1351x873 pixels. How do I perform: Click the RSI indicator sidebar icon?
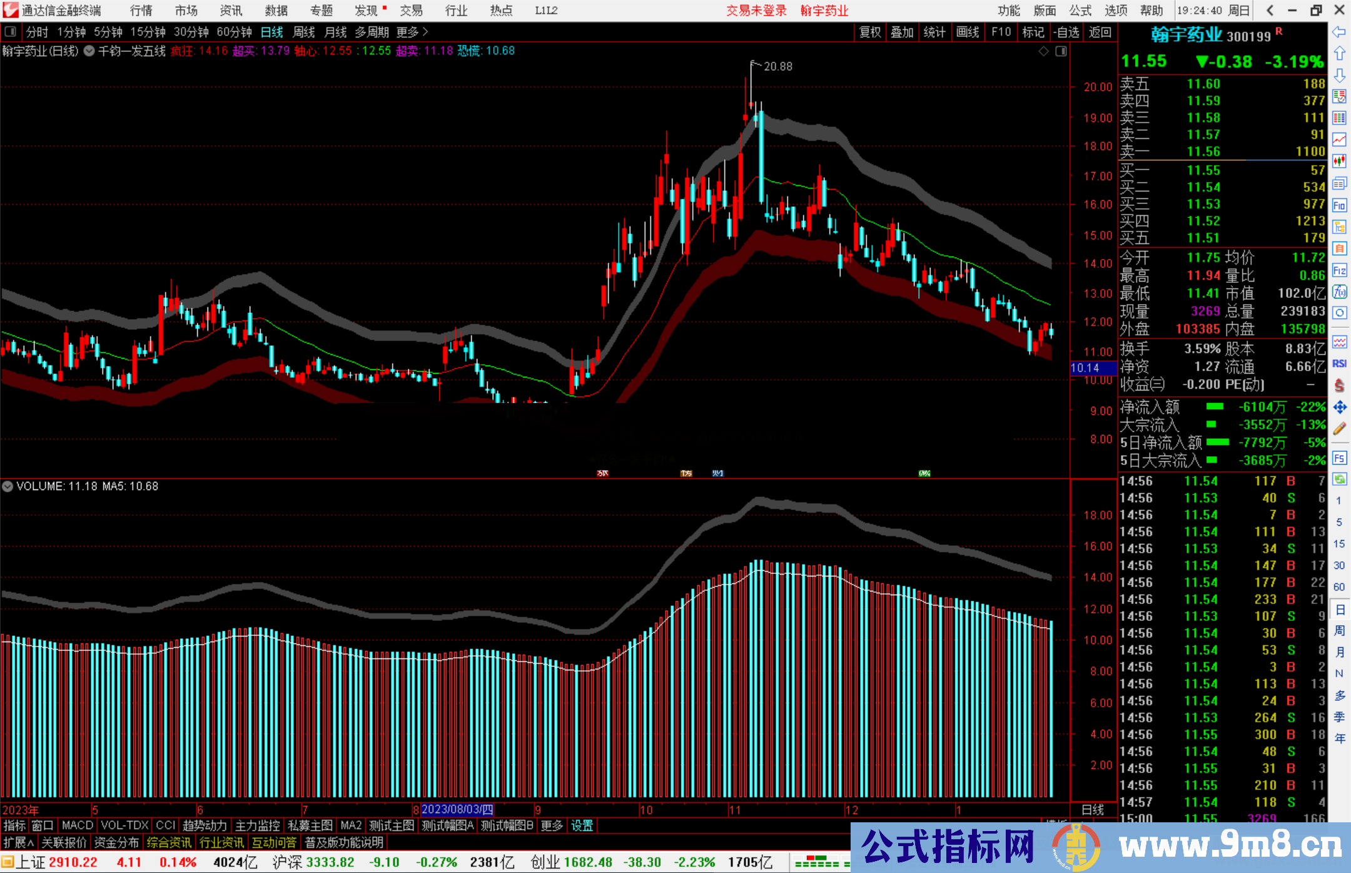click(x=1339, y=364)
